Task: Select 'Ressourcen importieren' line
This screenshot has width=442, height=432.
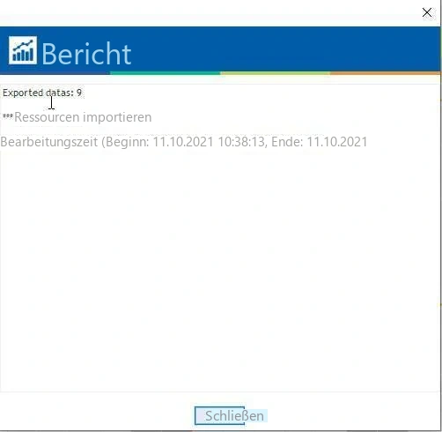Action: [x=77, y=117]
